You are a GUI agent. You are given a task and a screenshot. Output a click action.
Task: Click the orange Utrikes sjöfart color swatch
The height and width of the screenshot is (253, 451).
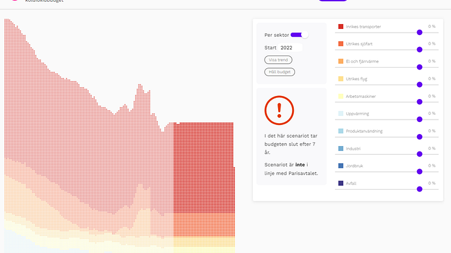tap(341, 43)
